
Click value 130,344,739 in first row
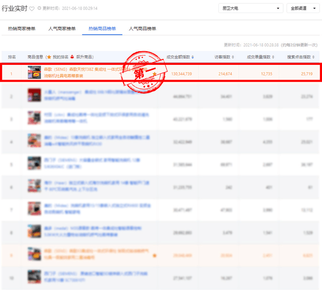[x=182, y=74]
